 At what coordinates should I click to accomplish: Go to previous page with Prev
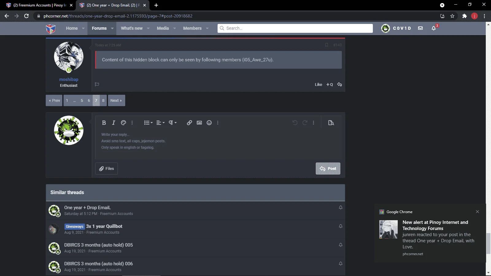coord(54,101)
